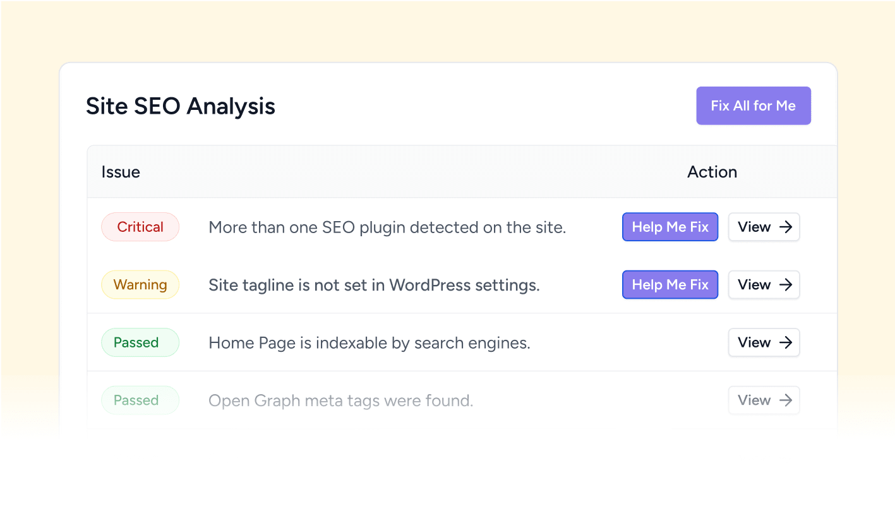The width and height of the screenshot is (895, 506).
Task: Select the text about multiple SEO plugins detected
Action: [x=387, y=227]
